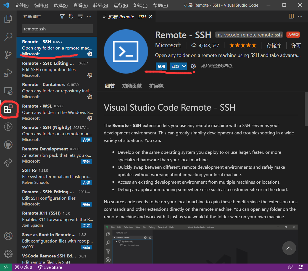Image resolution: width=308 pixels, height=271 pixels.
Task: Click the extension ID ms-vscode-remote.remote-ssh
Action: pos(249,35)
